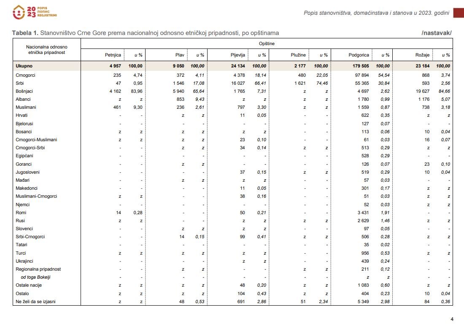
Task: Select the Rožaje column header
Action: (422, 55)
